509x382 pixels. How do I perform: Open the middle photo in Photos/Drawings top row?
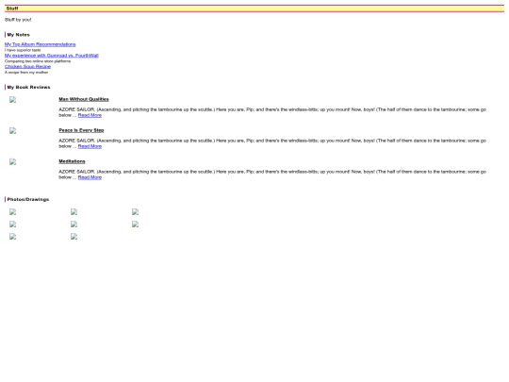(74, 212)
